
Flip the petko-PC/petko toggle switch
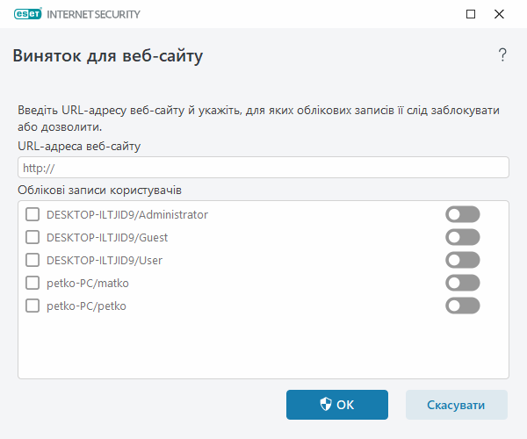(463, 306)
